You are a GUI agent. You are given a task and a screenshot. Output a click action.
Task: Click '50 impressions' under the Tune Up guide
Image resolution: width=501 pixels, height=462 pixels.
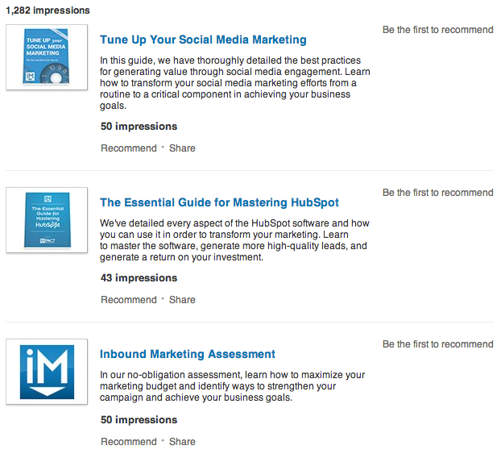click(139, 127)
